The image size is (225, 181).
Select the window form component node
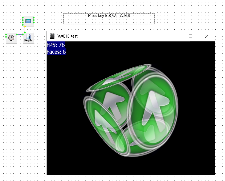[28, 21]
